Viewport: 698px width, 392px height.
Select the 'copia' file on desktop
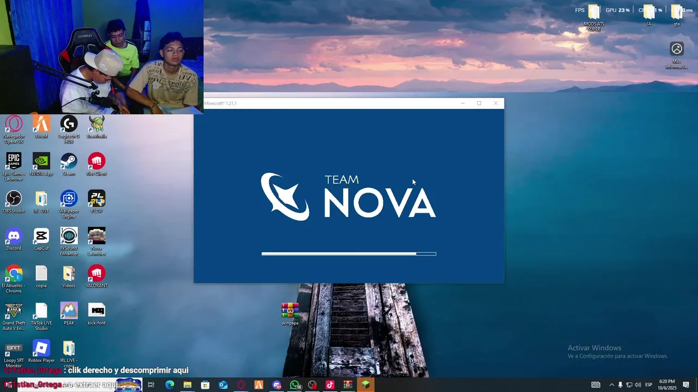tap(41, 277)
